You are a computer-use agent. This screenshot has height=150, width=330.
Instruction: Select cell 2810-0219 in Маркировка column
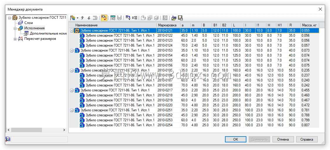point(168,100)
